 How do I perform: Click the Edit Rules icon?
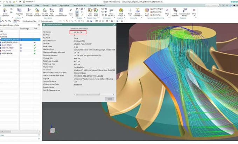[90, 12]
